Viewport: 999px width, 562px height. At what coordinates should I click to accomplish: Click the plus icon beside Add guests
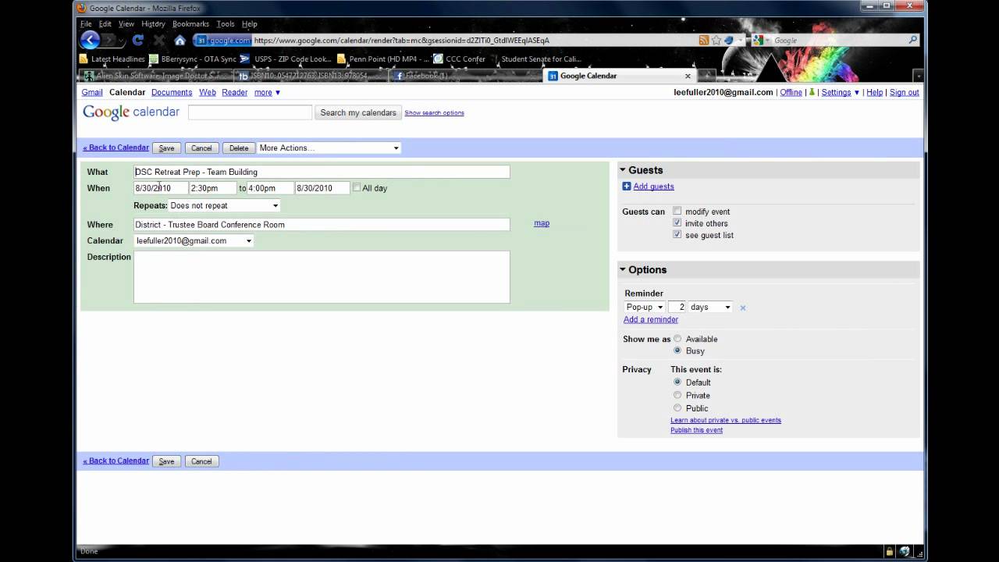pos(627,187)
